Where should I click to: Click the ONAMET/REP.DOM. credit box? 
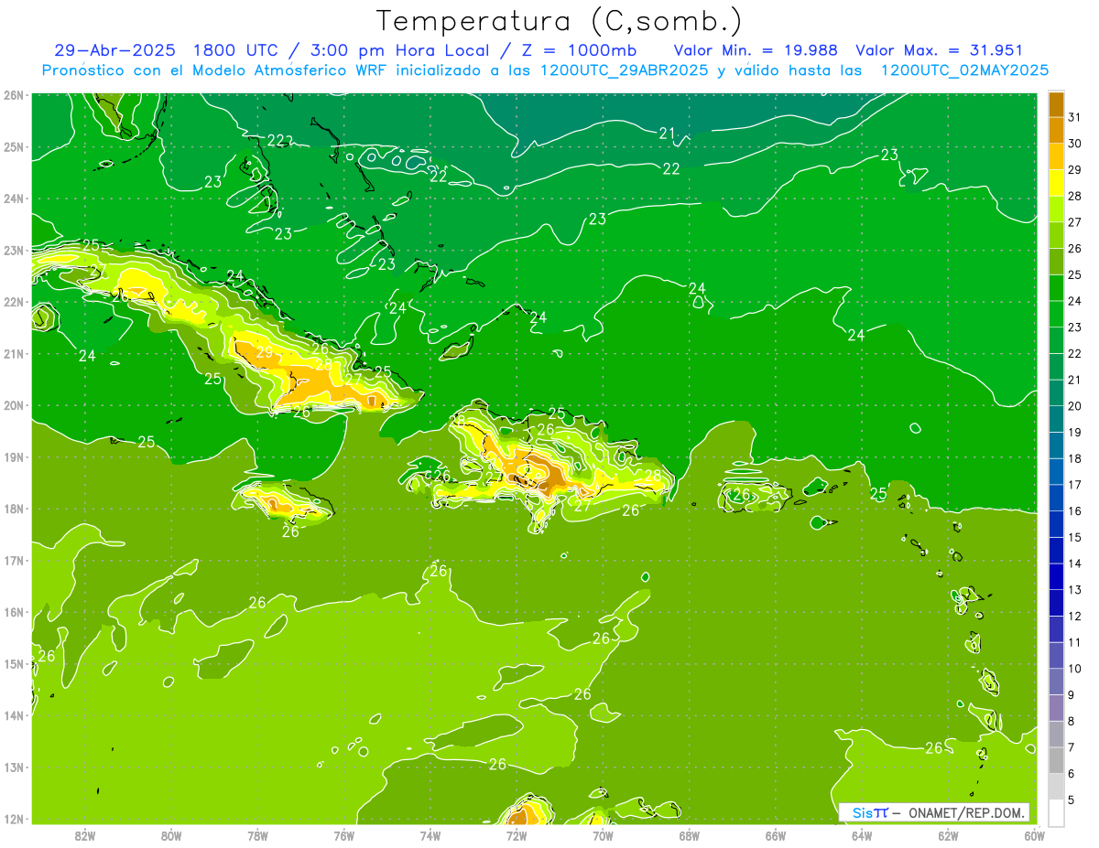click(x=933, y=812)
